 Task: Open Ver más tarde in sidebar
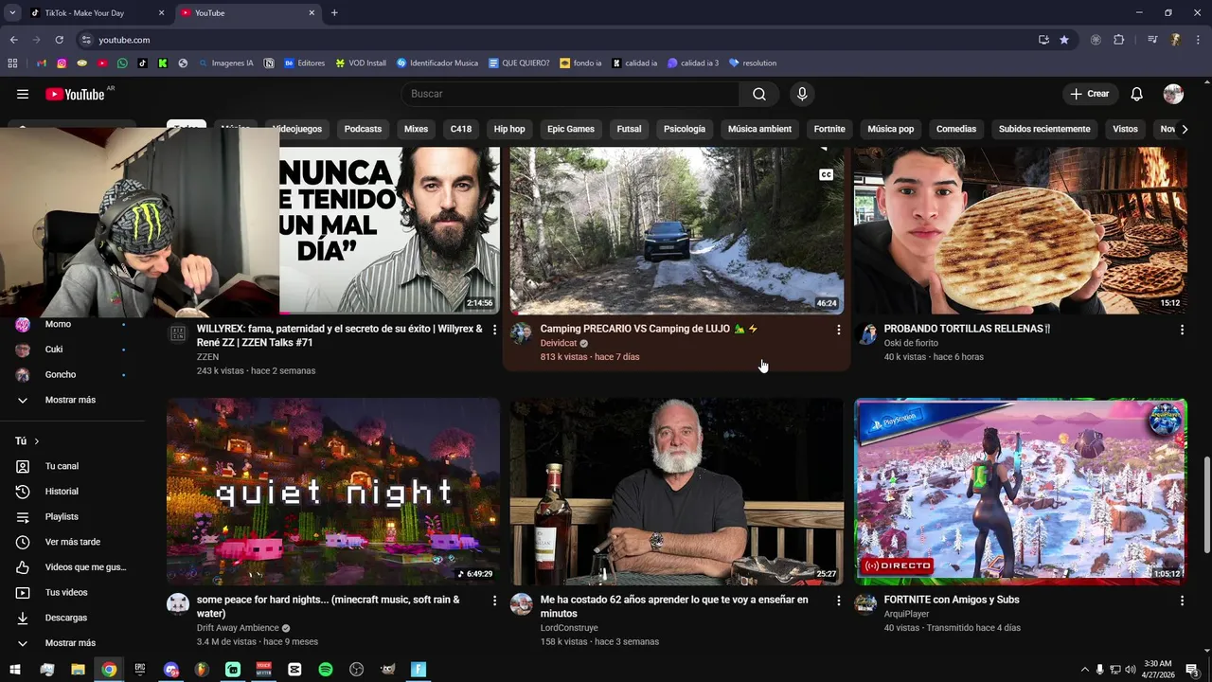[73, 542]
